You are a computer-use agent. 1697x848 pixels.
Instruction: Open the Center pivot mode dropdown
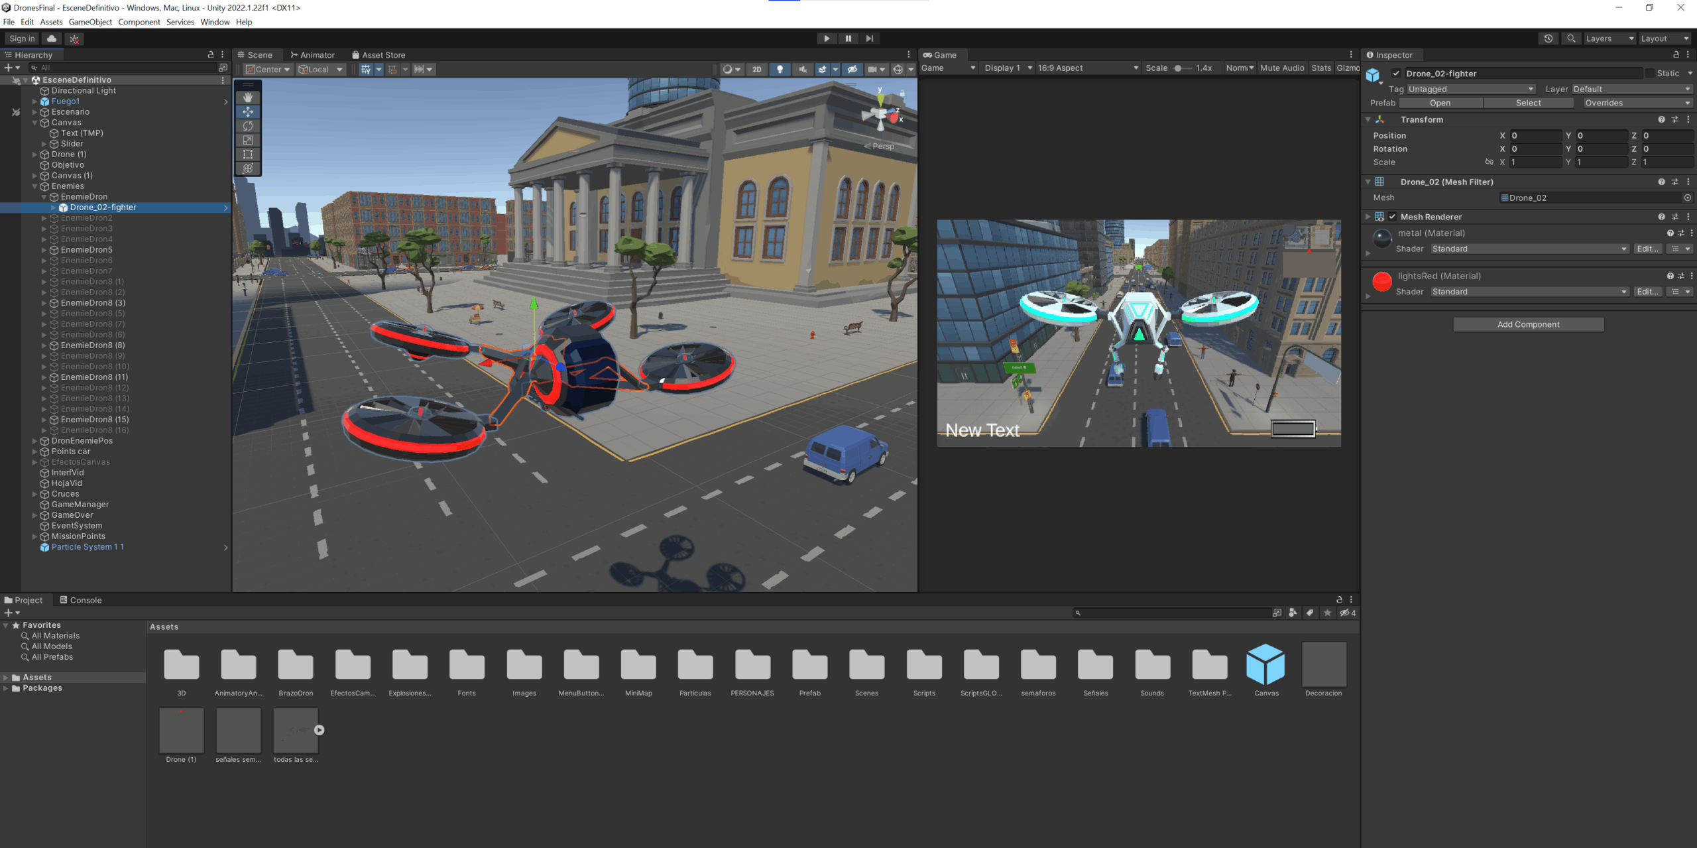[x=268, y=69]
